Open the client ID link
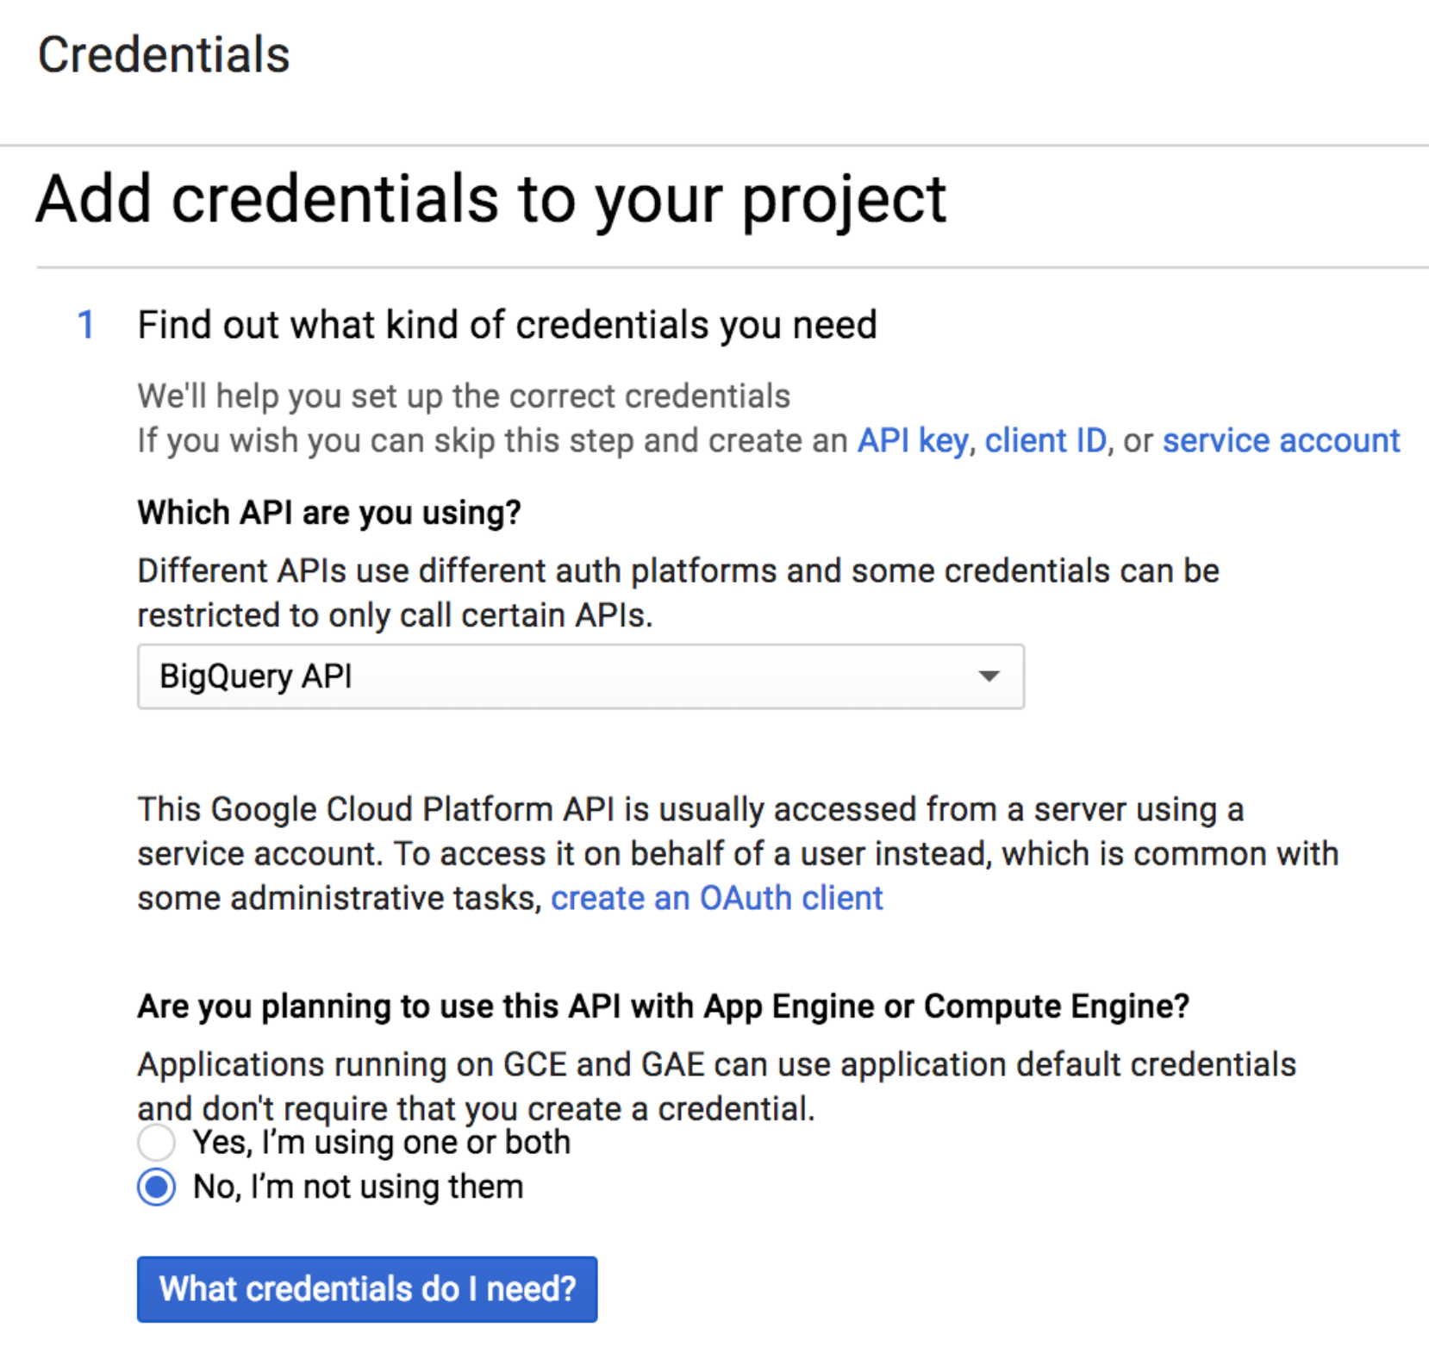This screenshot has height=1365, width=1429. click(1045, 440)
